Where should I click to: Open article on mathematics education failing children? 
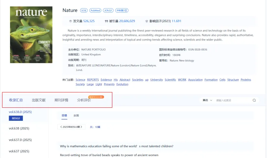click(117, 146)
